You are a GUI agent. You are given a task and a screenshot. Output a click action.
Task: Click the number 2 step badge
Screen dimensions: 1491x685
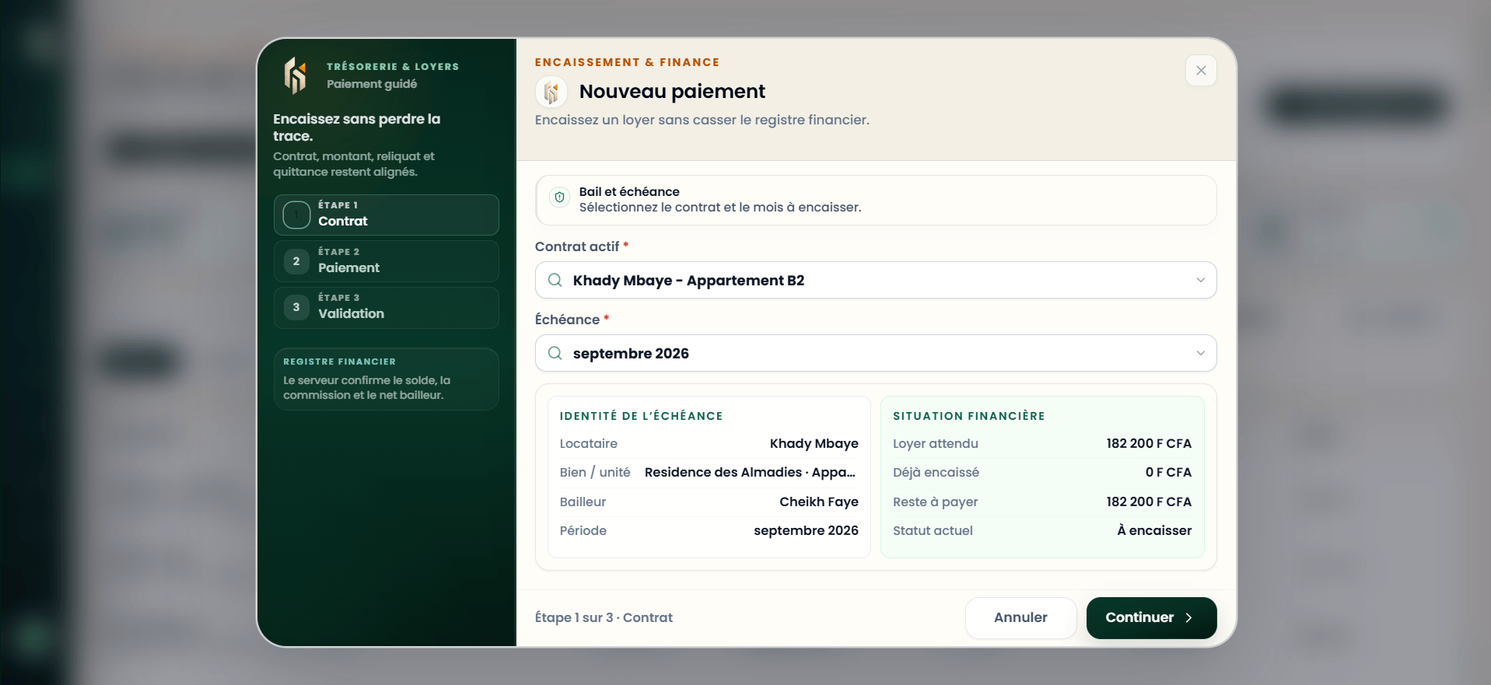click(296, 261)
